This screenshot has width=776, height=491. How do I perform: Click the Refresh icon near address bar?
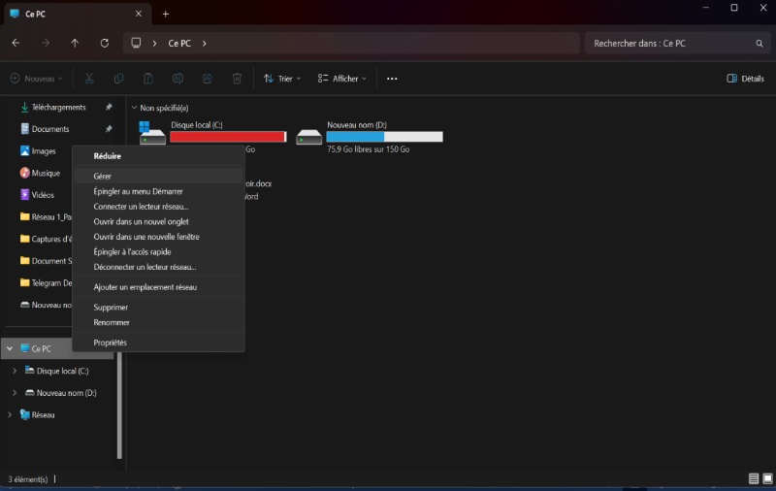(104, 44)
